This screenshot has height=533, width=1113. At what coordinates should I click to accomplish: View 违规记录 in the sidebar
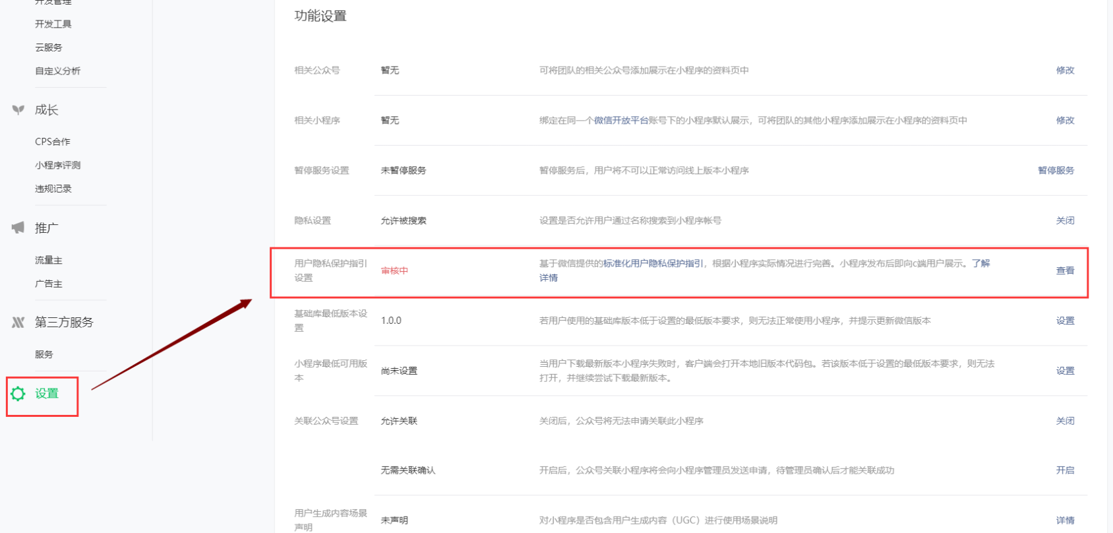tap(53, 189)
